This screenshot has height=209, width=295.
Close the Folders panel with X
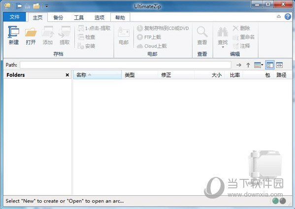click(67, 75)
